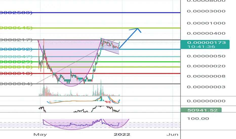Screen dimensions: 236x139
Task: Click the 0.00000020 price scale label
Action: click(x=206, y=66)
